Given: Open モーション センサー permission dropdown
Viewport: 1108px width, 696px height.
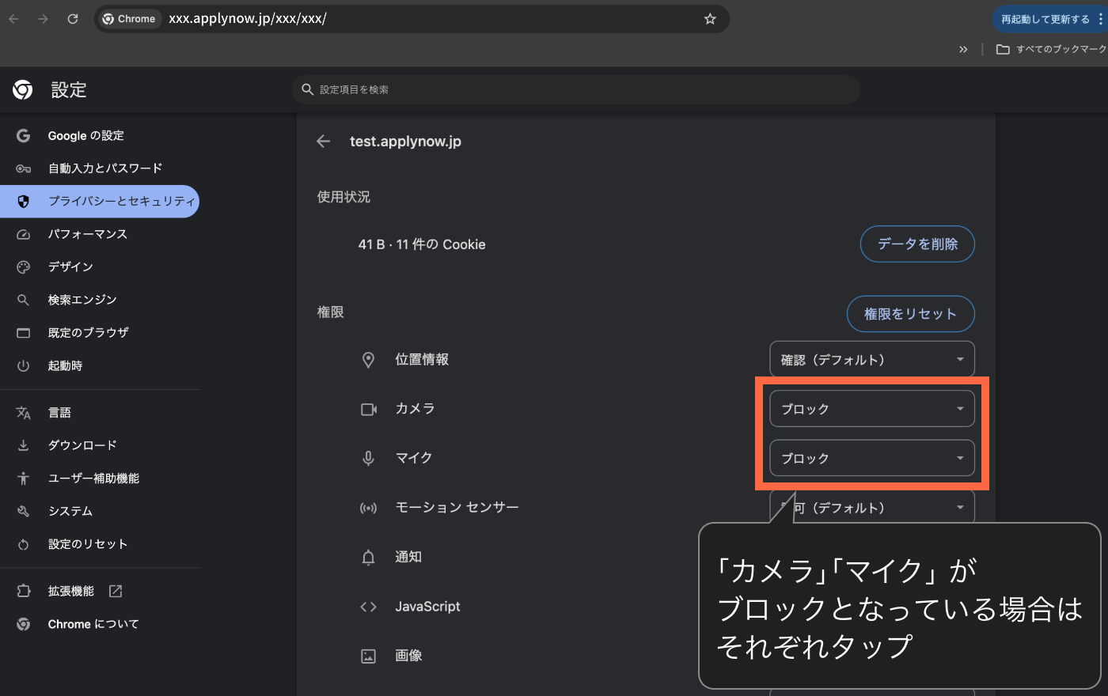Looking at the screenshot, I should (x=872, y=507).
